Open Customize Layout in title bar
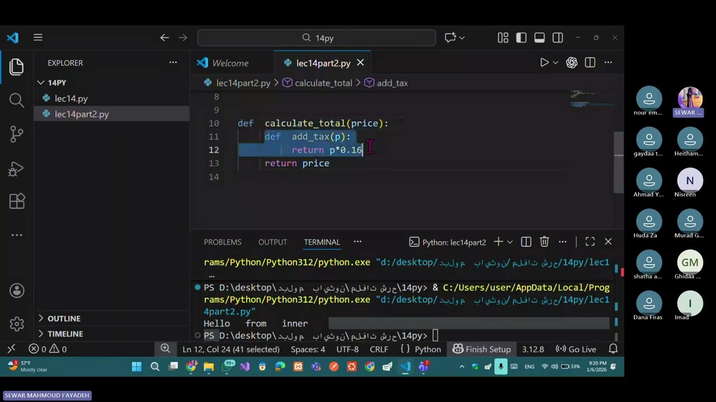 [x=503, y=37]
